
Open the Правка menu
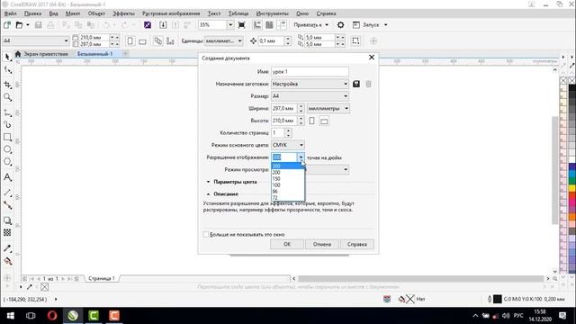point(32,13)
